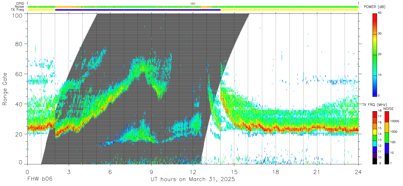
Task: Click the y-axis tick label '80'
Action: (18, 44)
